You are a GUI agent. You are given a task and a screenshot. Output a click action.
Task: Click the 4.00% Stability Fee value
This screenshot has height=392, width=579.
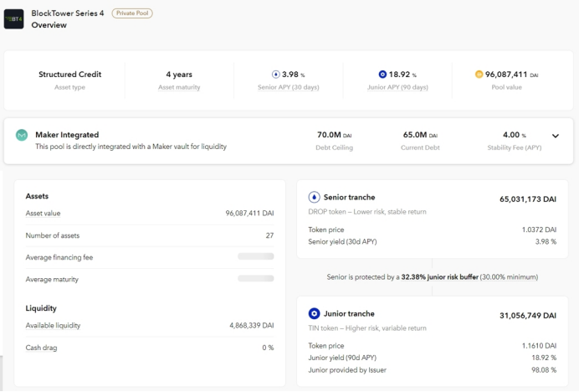click(514, 134)
